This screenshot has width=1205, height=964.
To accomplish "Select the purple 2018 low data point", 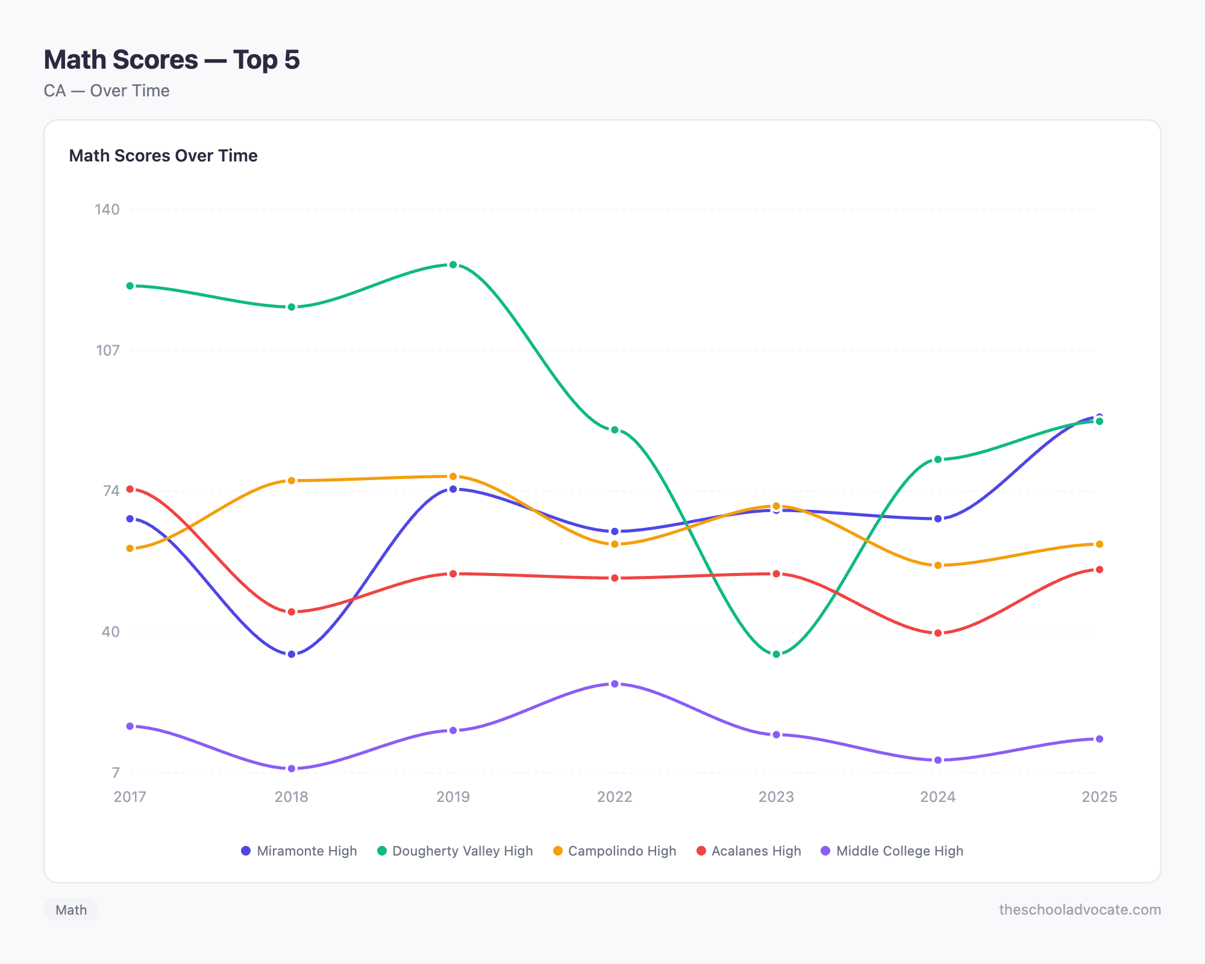I will point(291,767).
